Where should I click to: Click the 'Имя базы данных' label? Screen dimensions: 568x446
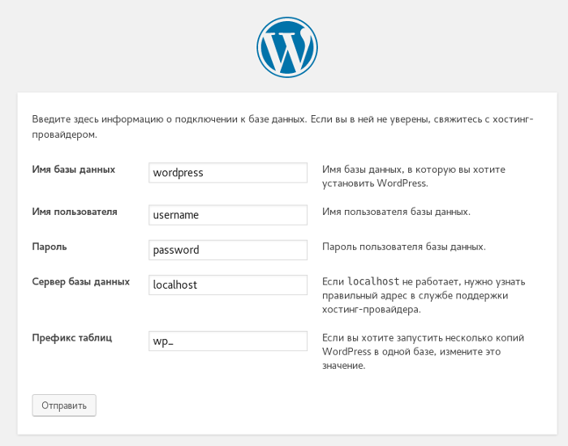click(x=73, y=169)
